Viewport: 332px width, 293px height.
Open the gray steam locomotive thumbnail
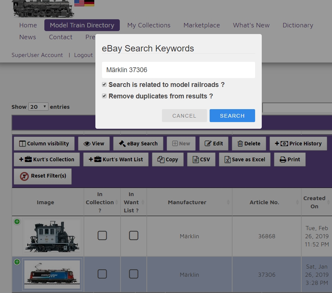pos(52,236)
